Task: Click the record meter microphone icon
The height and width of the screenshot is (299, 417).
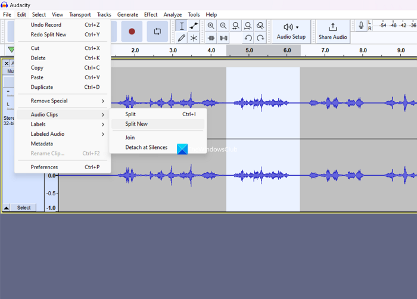Action: pyautogui.click(x=361, y=26)
